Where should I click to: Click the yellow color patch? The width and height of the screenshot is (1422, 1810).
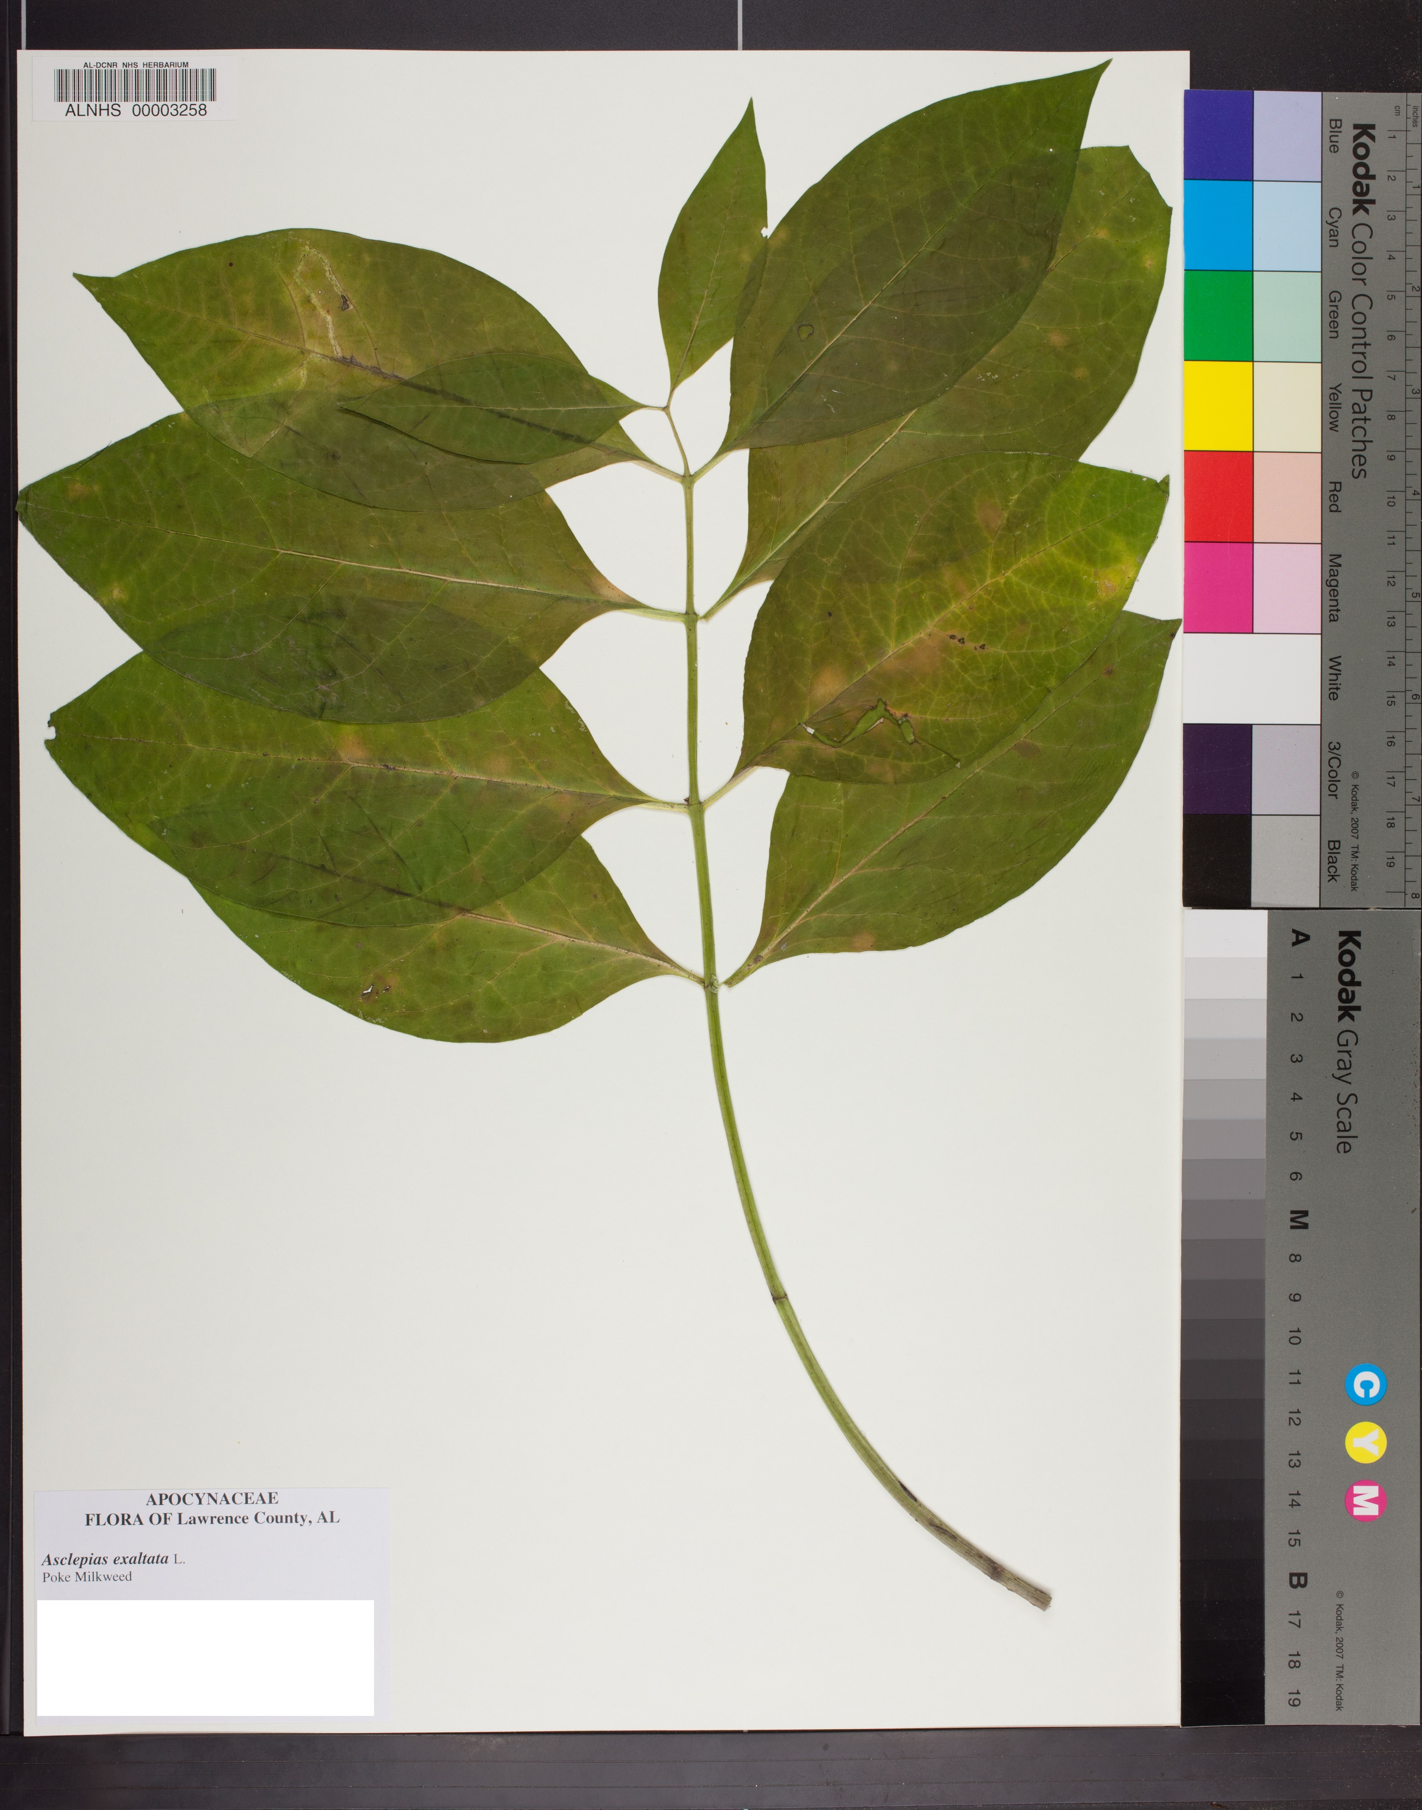pyautogui.click(x=1217, y=406)
